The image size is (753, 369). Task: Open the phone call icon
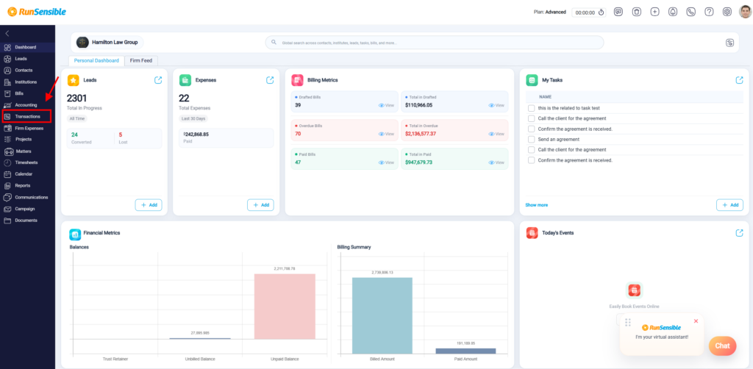click(x=691, y=12)
